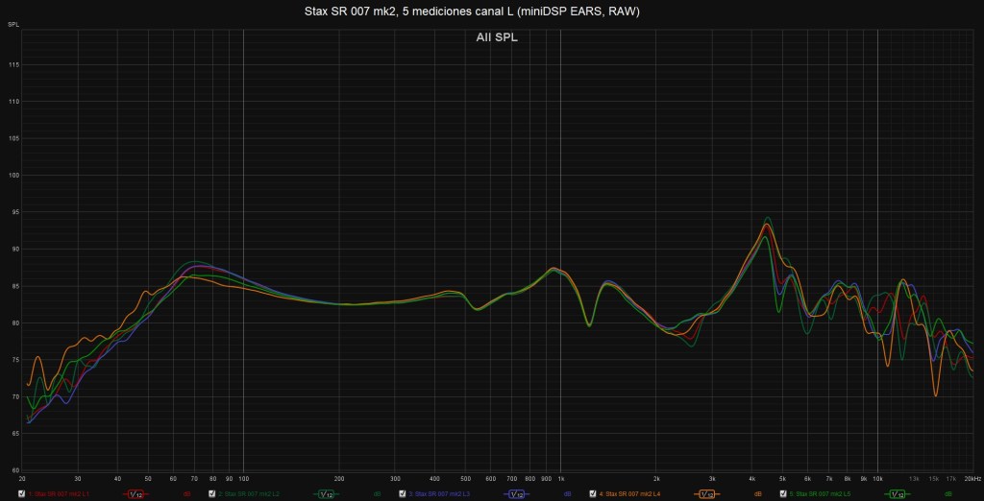Select the Stax SR 007 mk2 L5 legend label

[x=821, y=494]
